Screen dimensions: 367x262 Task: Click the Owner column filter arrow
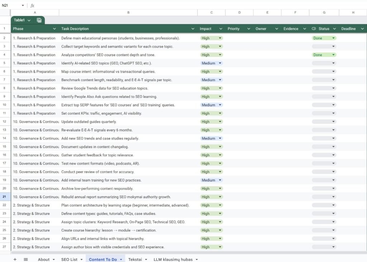[277, 29]
